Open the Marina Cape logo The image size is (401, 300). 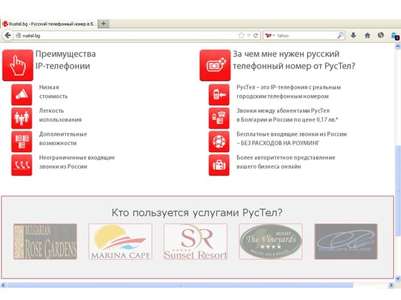(120, 241)
